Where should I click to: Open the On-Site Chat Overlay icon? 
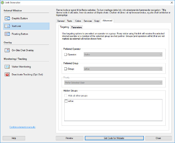coord(7,50)
